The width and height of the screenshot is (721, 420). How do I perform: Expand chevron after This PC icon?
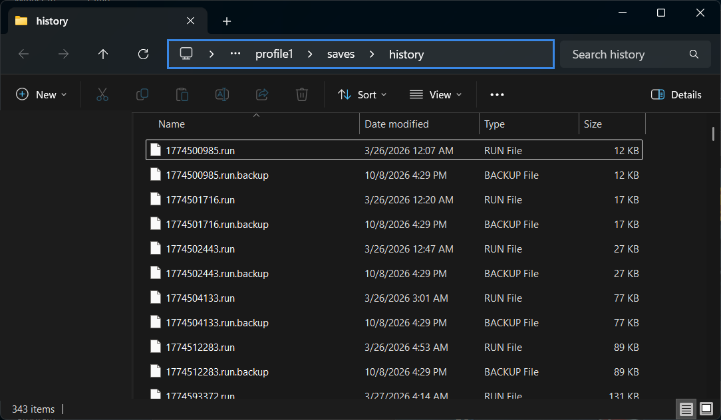tap(212, 54)
